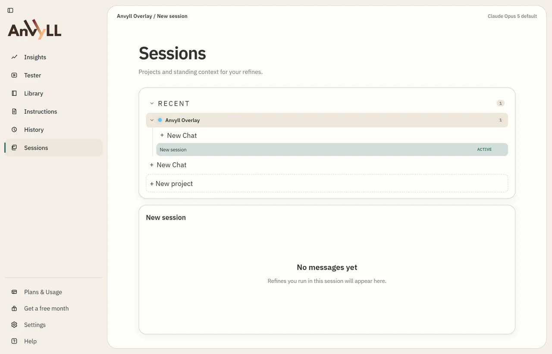Open the Get a free month link
The height and width of the screenshot is (354, 552).
(53, 308)
